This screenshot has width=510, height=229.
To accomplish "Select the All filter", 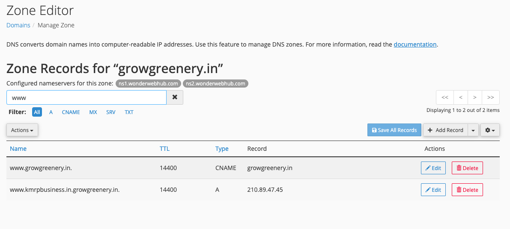I will click(37, 112).
